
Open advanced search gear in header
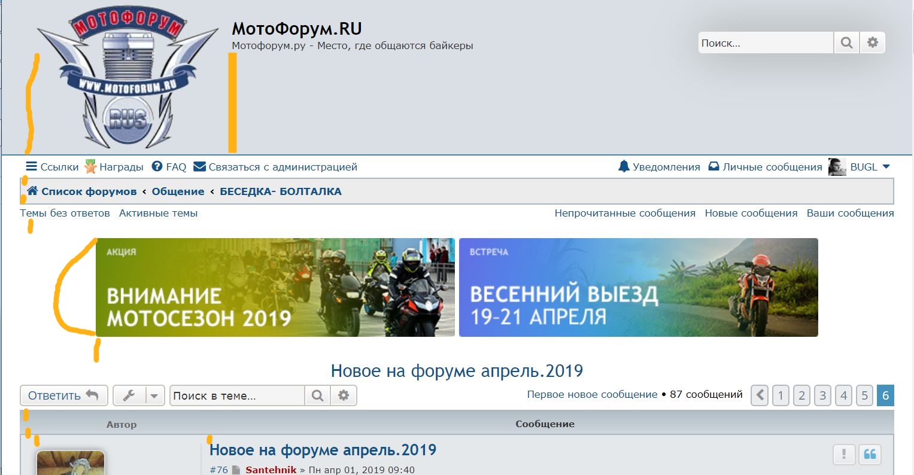[873, 43]
